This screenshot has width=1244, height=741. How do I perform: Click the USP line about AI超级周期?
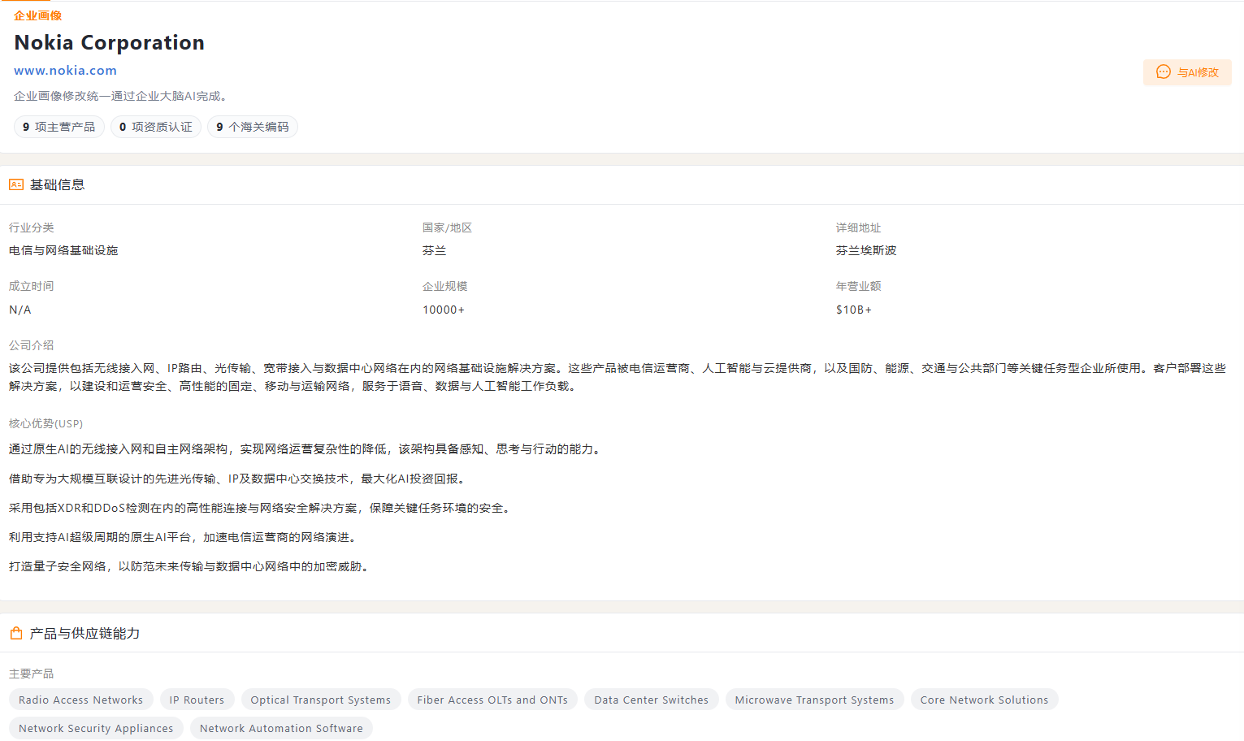pos(184,537)
